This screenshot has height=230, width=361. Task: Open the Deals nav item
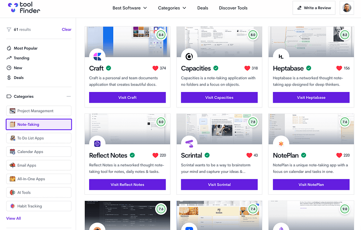tap(203, 8)
